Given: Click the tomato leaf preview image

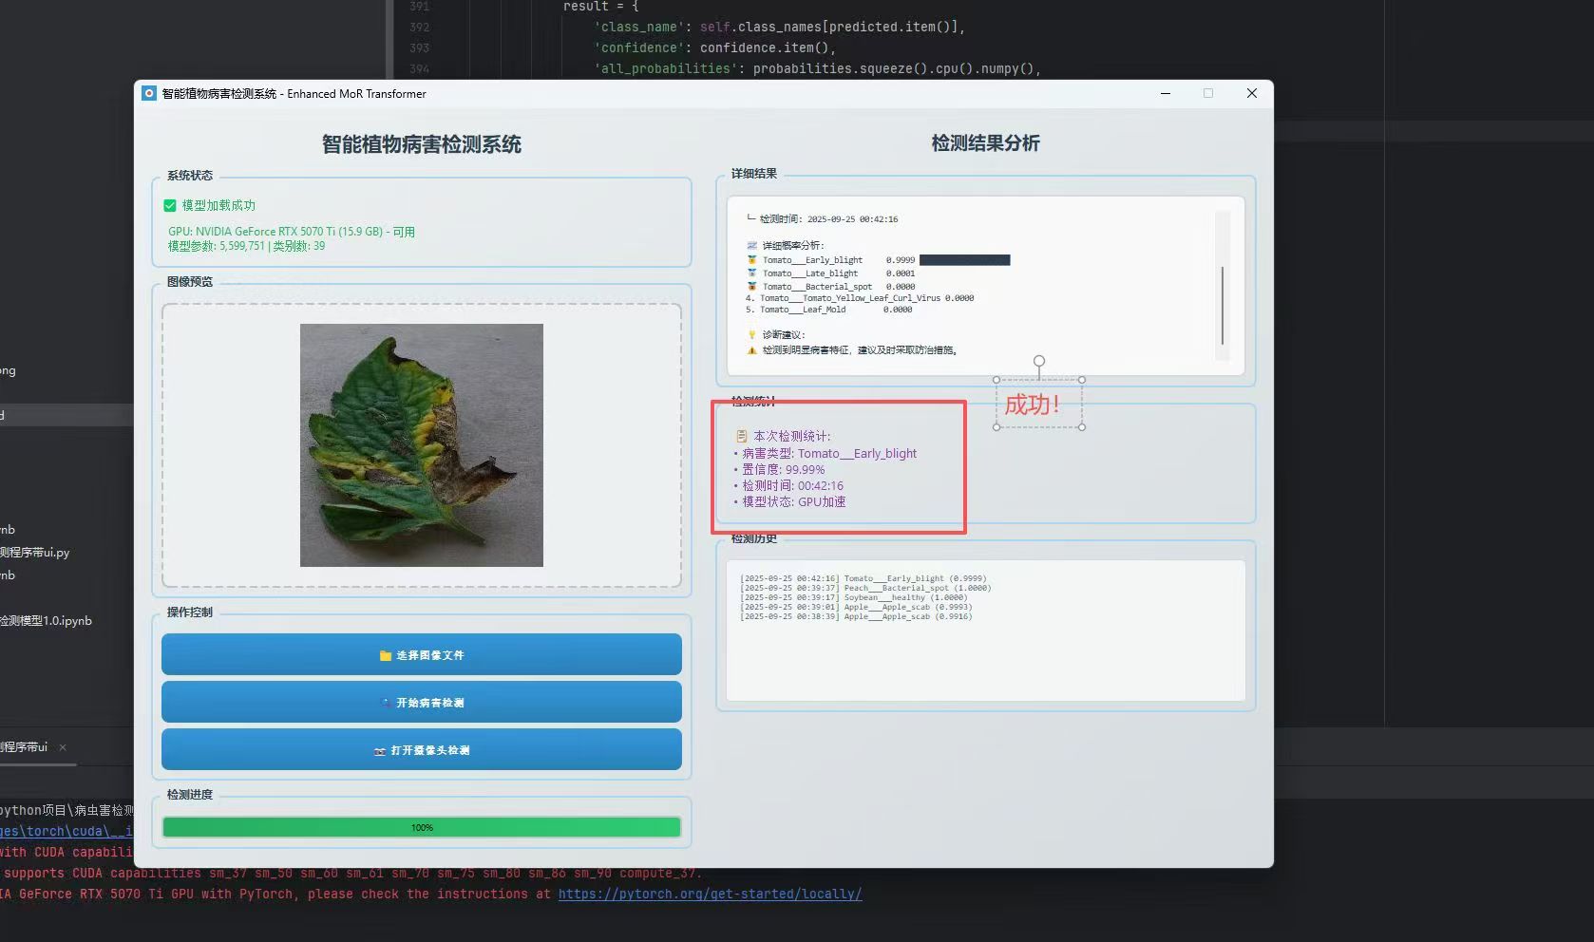Looking at the screenshot, I should click(421, 445).
